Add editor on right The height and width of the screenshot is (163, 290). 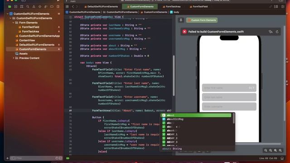pyautogui.click(x=283, y=7)
